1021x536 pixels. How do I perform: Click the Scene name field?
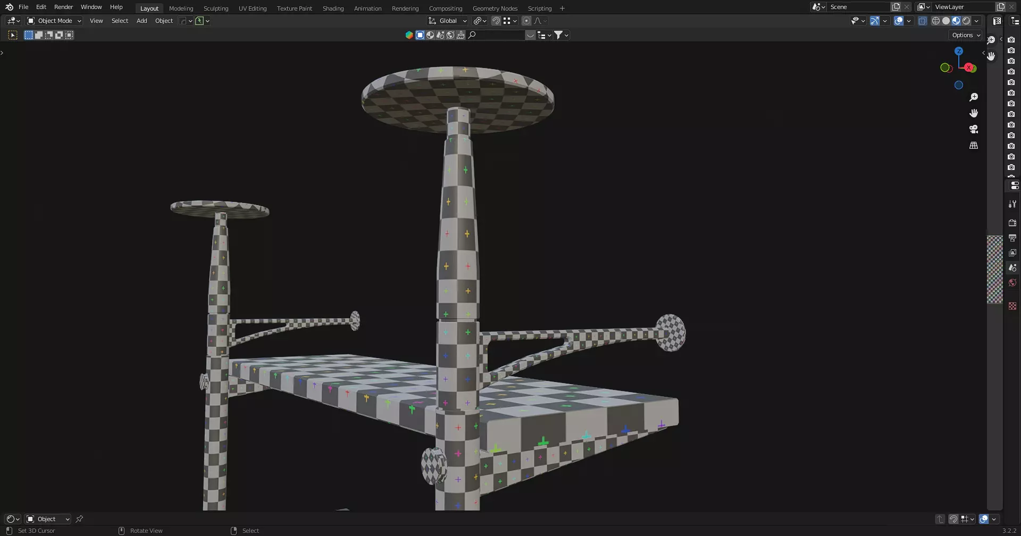pos(858,7)
